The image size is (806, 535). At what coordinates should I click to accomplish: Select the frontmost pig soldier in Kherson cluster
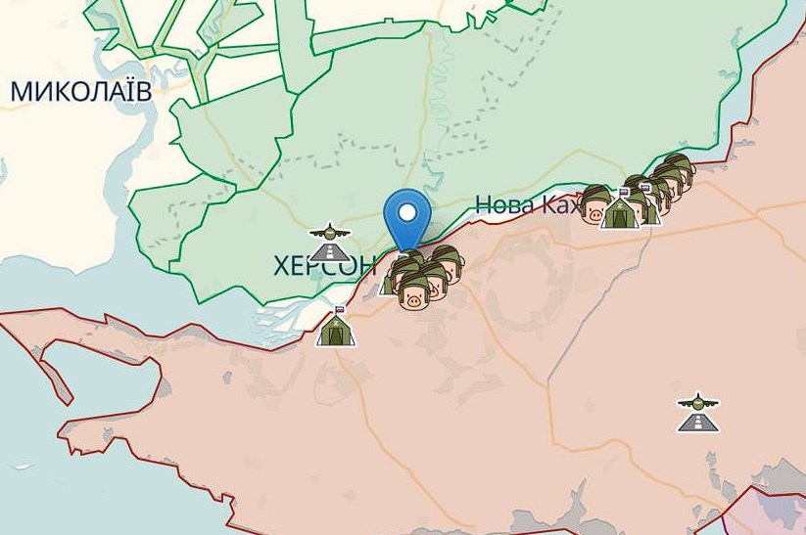[x=414, y=291]
